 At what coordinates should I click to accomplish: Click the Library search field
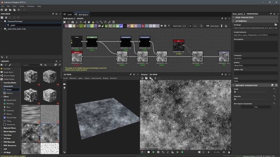[x=31, y=65]
